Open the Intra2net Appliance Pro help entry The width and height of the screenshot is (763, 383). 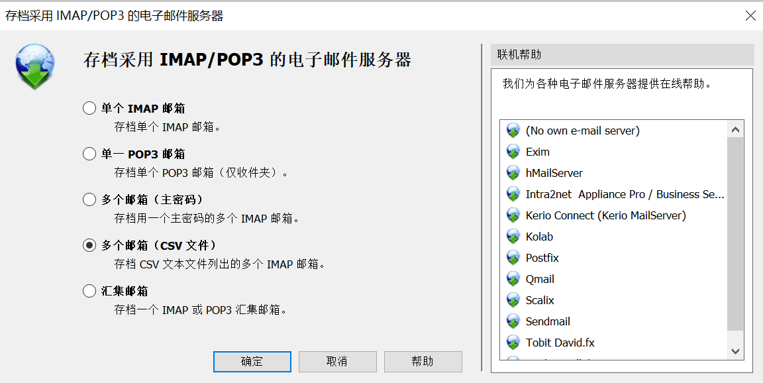(x=625, y=194)
